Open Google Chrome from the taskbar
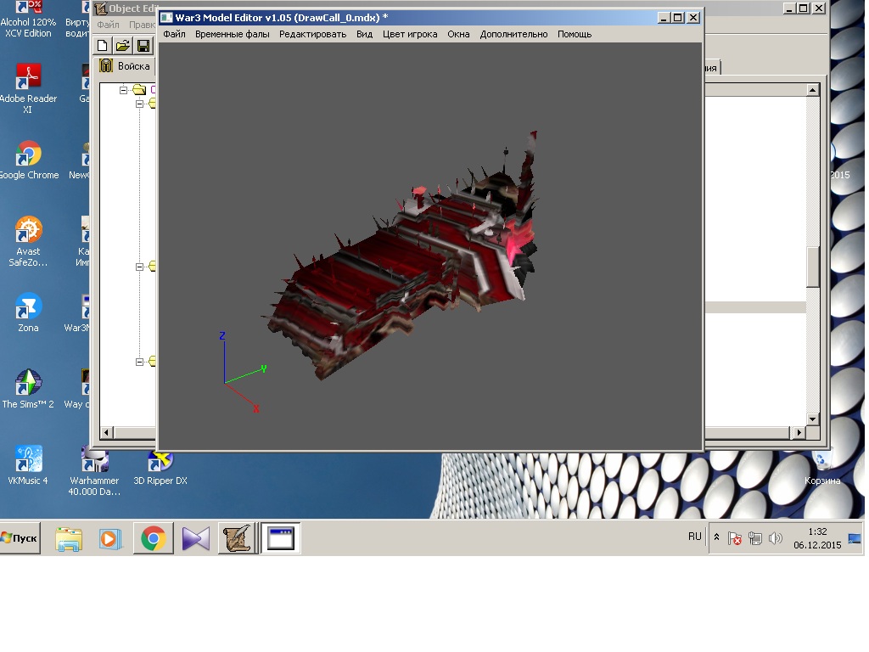The height and width of the screenshot is (652, 869). [x=154, y=538]
